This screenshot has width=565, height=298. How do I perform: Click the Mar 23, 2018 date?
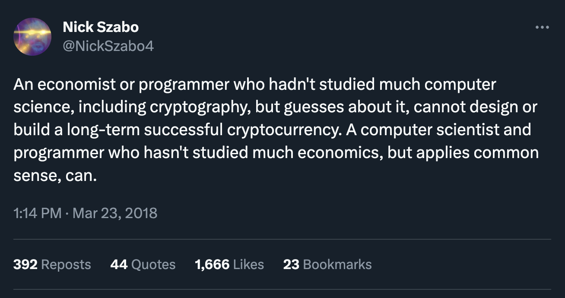coord(115,213)
